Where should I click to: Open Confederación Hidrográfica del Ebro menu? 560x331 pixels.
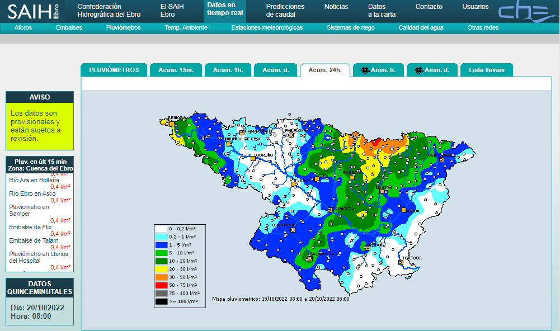[109, 11]
